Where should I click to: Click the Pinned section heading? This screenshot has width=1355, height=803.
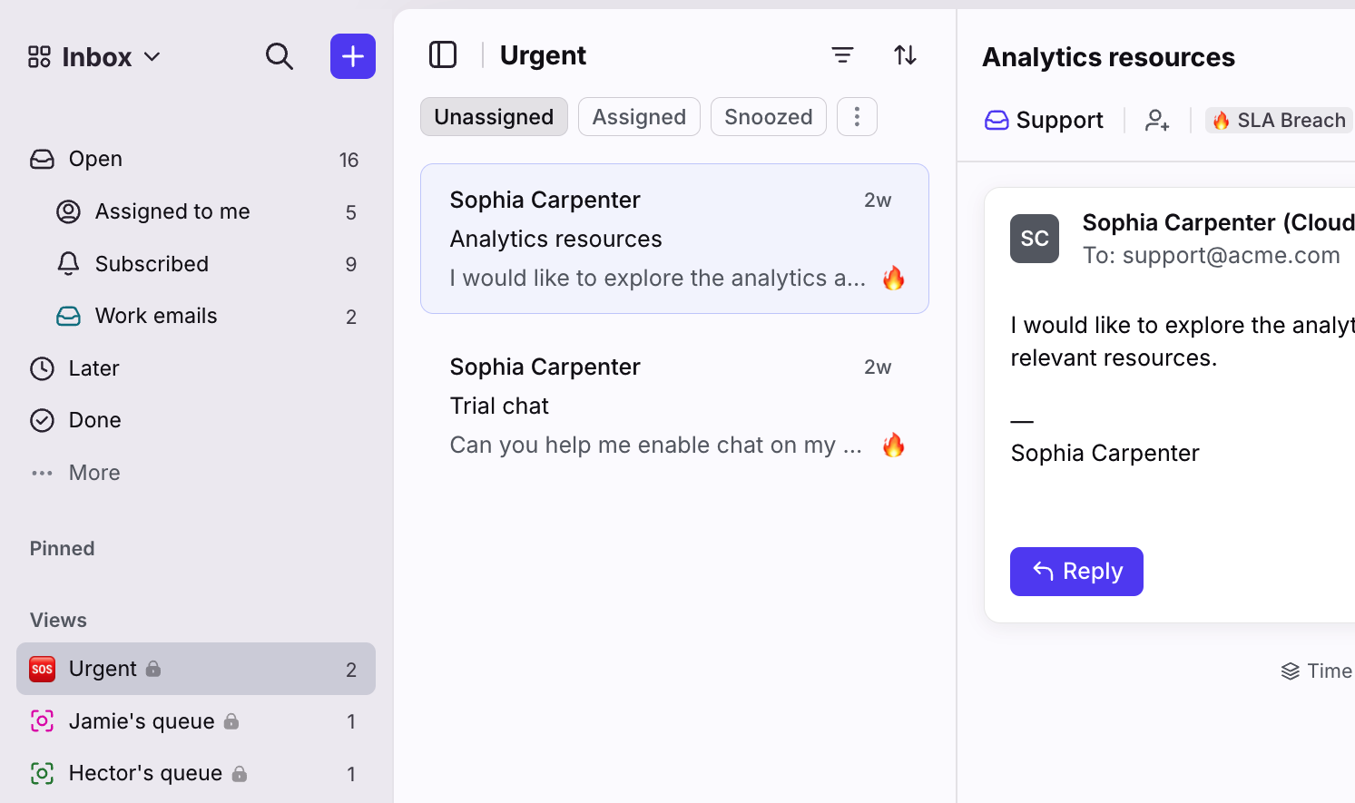coord(63,548)
